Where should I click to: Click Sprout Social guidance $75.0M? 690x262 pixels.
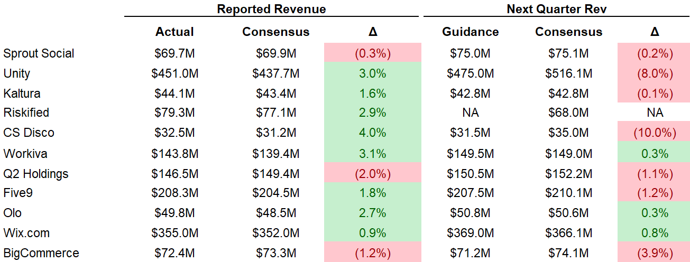coord(470,53)
